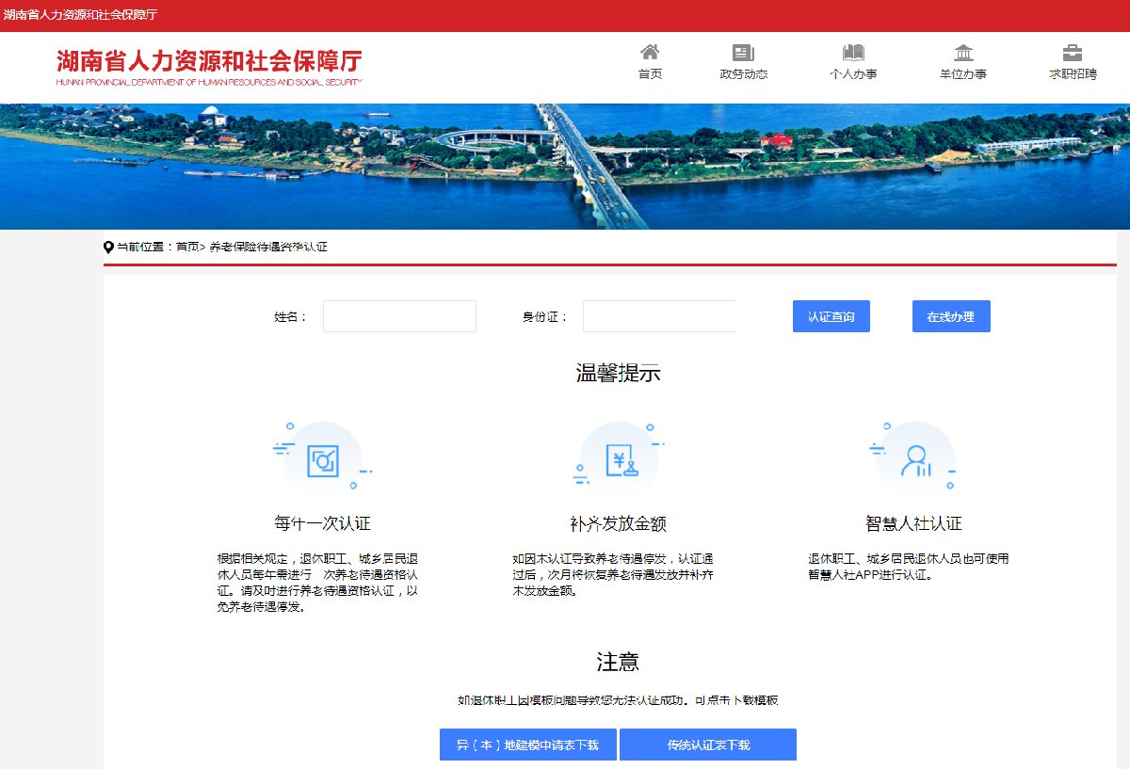1130x769 pixels.
Task: Click the newspaper icon above 政务动态
Action: 743,53
